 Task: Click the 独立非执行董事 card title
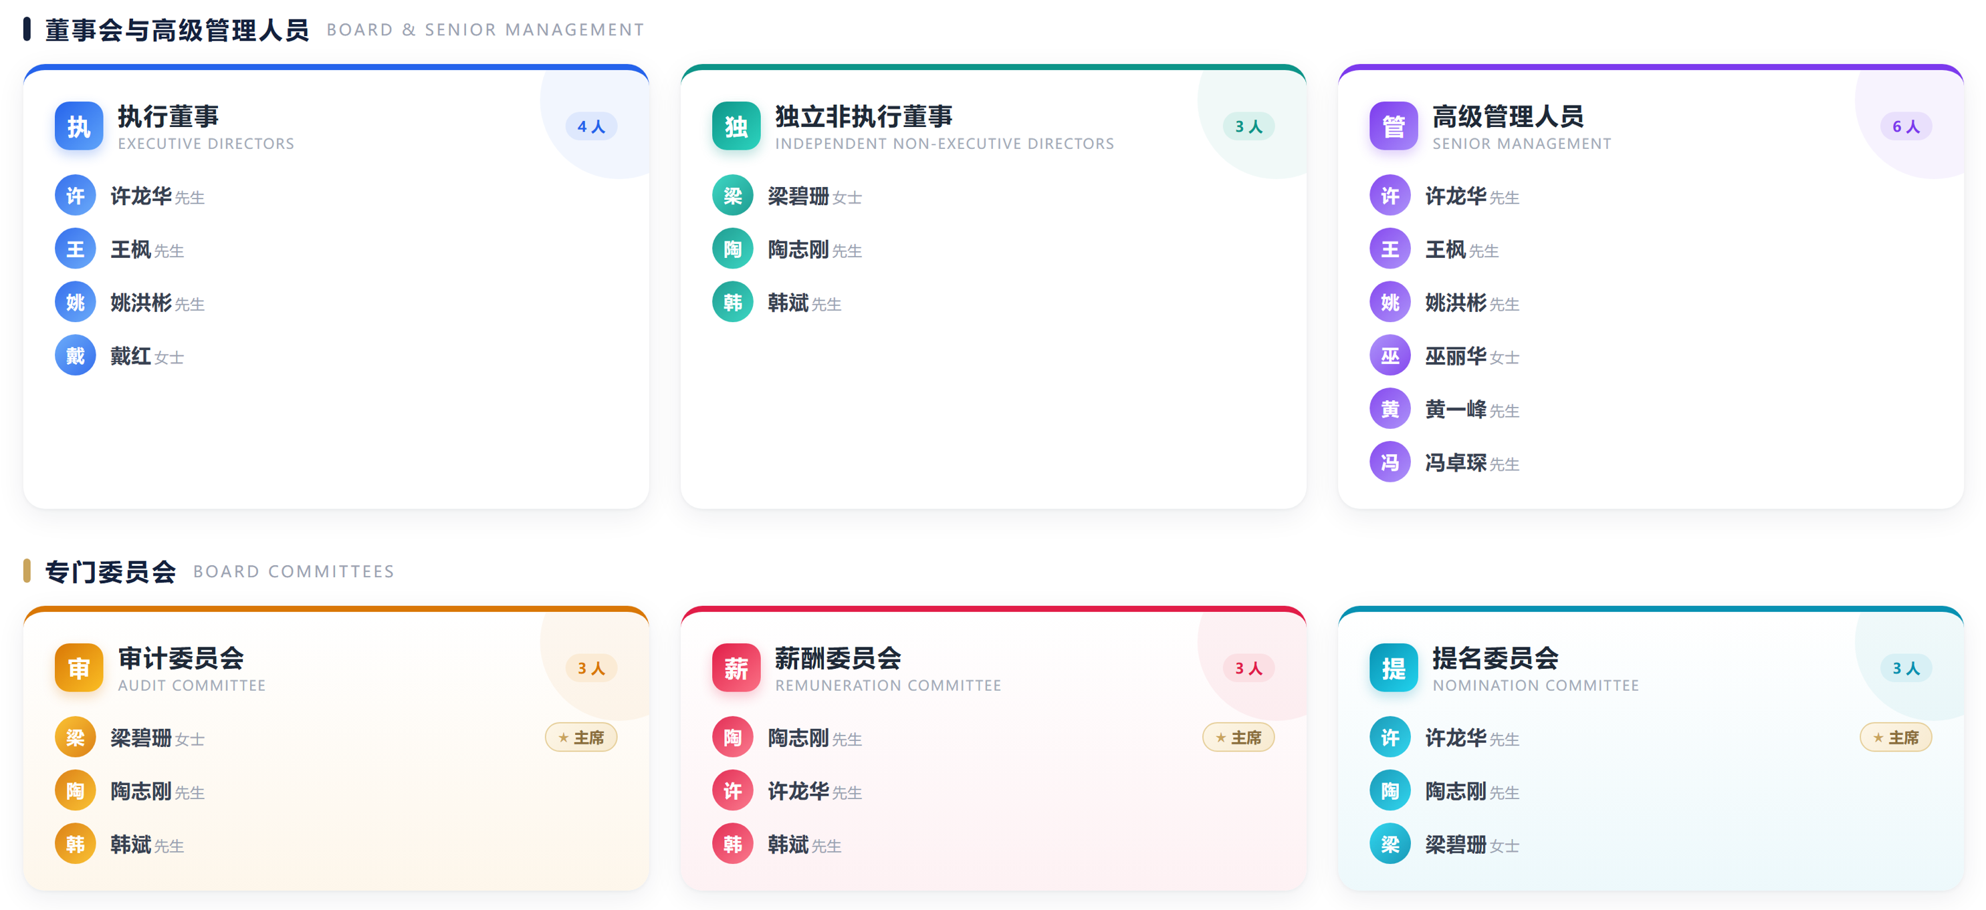click(863, 116)
